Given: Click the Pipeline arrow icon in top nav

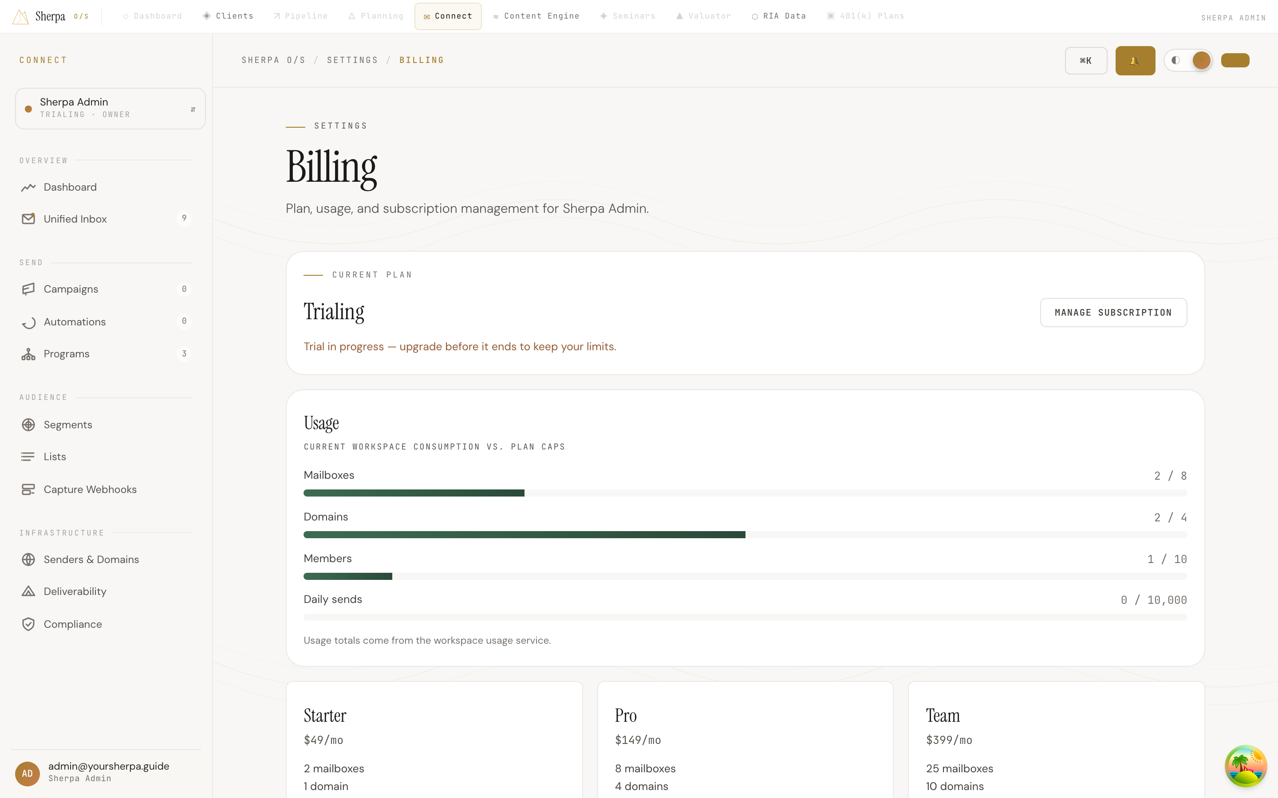Looking at the screenshot, I should tap(277, 16).
